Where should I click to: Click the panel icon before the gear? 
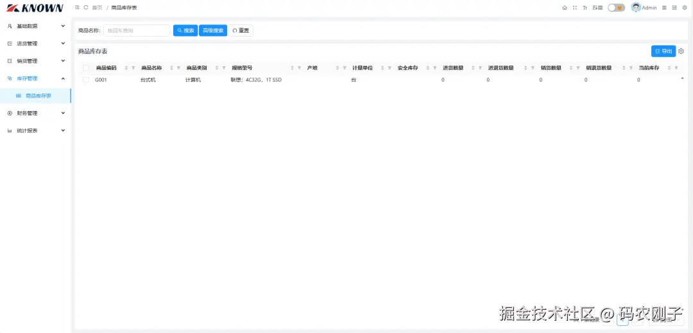click(x=674, y=8)
